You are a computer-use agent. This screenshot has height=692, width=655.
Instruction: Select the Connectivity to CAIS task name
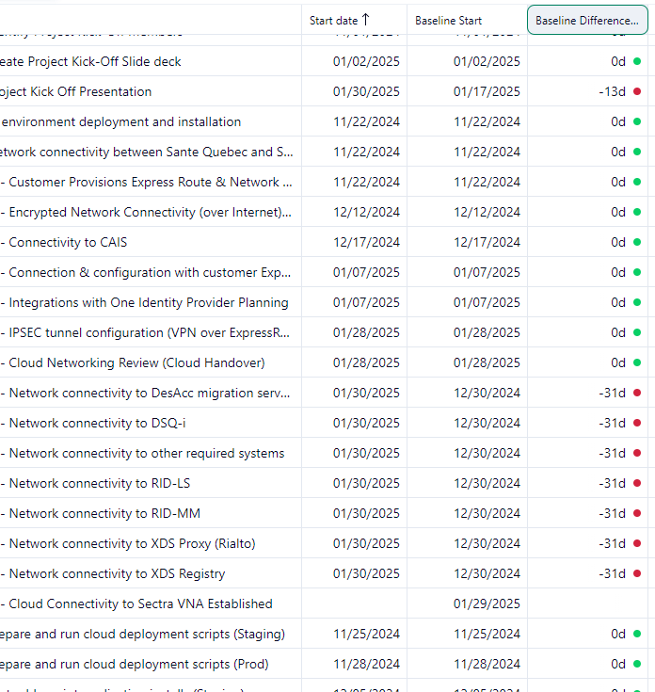[x=68, y=242]
